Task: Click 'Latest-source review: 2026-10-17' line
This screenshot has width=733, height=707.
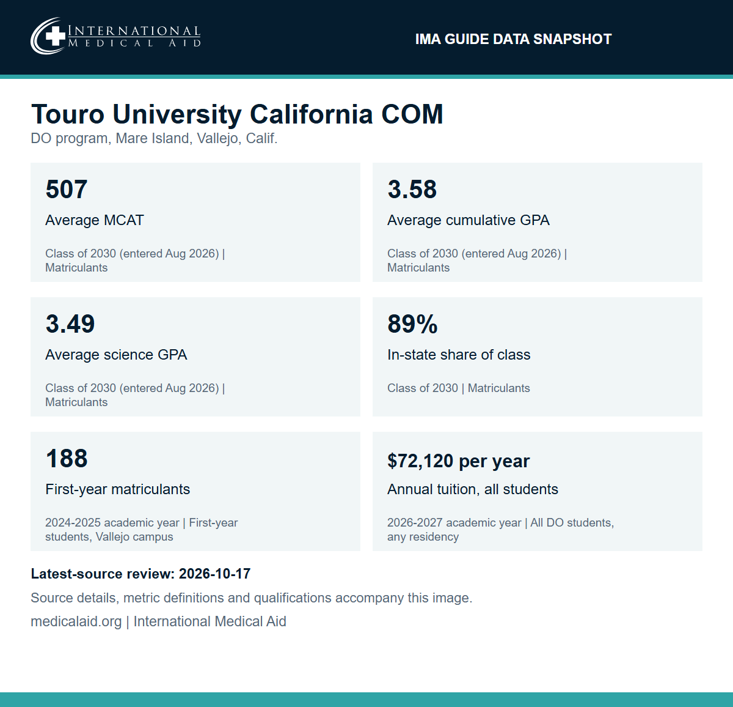Action: (140, 574)
